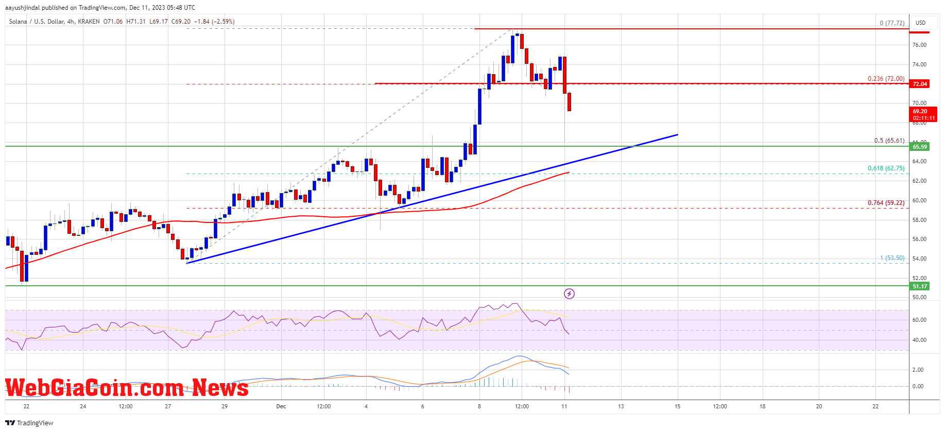Viewport: 945px width, 432px height.
Task: Click the H71.31 high value in header
Action: 136,22
